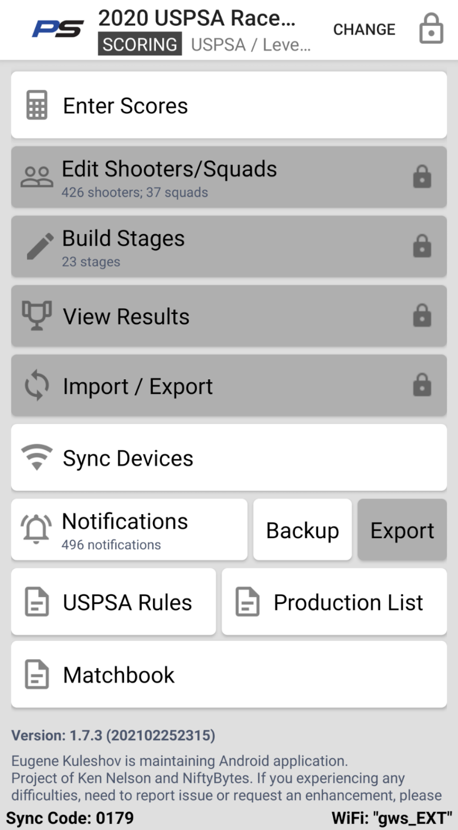Tap the trophy icon for View Results

pyautogui.click(x=37, y=315)
